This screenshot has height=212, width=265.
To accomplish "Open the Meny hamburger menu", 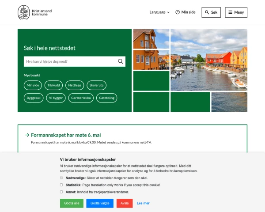I will coord(236,12).
